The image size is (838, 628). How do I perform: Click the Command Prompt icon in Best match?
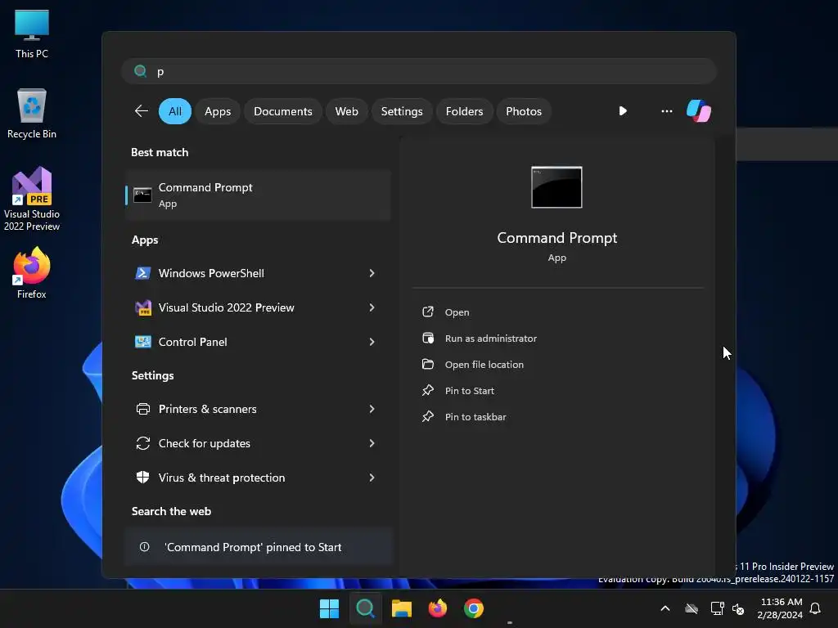[142, 195]
